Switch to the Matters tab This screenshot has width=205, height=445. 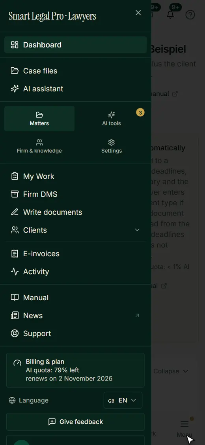pyautogui.click(x=39, y=119)
